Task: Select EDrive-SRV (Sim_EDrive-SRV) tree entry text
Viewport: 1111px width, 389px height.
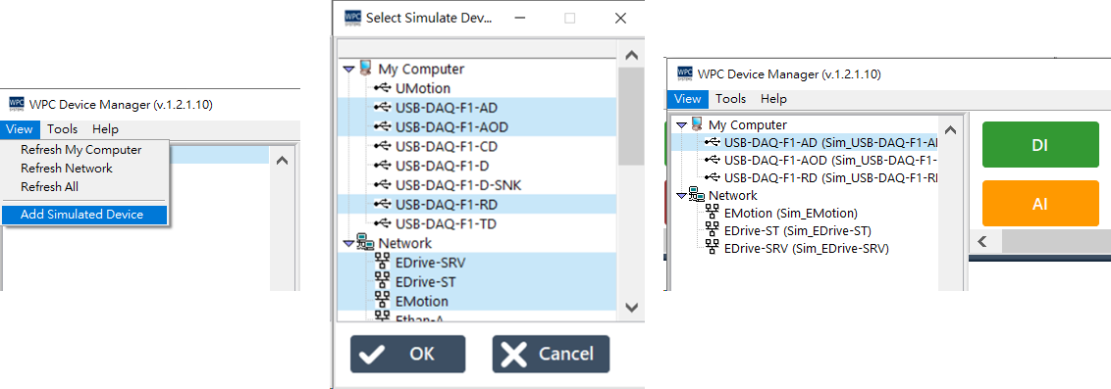Action: (x=807, y=248)
